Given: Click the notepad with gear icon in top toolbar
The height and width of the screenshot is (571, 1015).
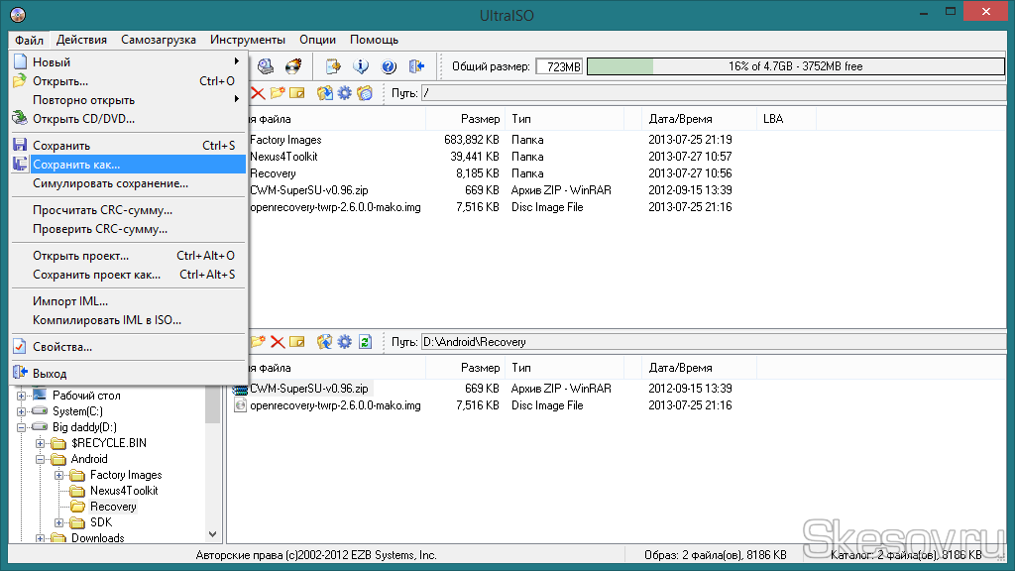Looking at the screenshot, I should 333,66.
